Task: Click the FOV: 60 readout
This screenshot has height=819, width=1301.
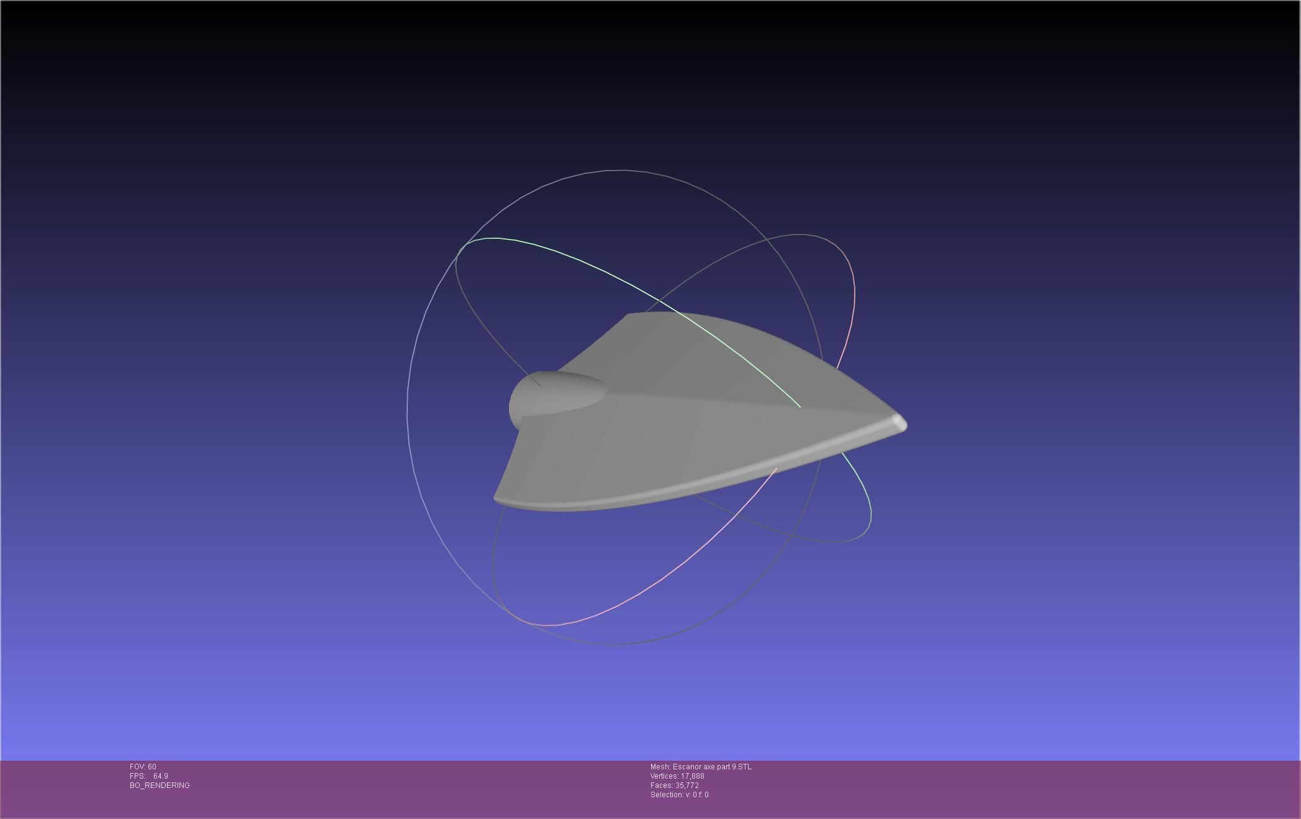Action: click(x=143, y=767)
